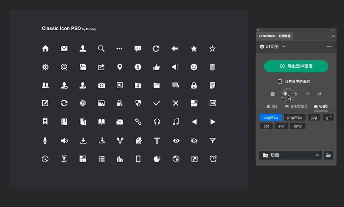Click the help question mark icon
This screenshot has width=344, height=207.
[273, 94]
